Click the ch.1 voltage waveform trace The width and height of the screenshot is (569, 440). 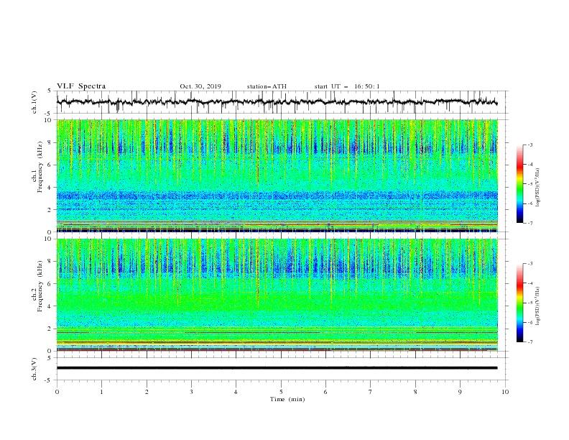[x=277, y=101]
